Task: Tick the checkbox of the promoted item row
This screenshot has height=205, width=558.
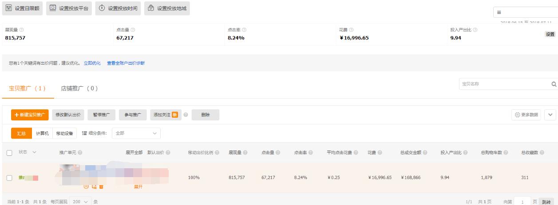Action: pos(9,178)
